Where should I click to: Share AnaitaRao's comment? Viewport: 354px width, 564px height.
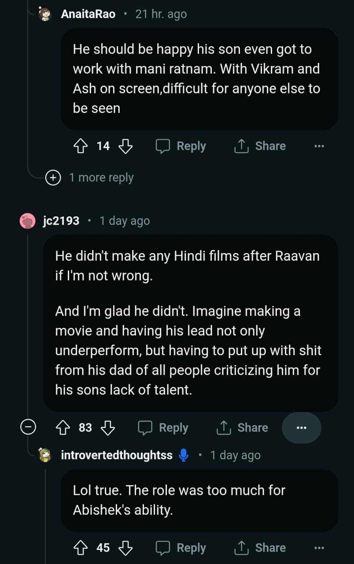(x=260, y=146)
